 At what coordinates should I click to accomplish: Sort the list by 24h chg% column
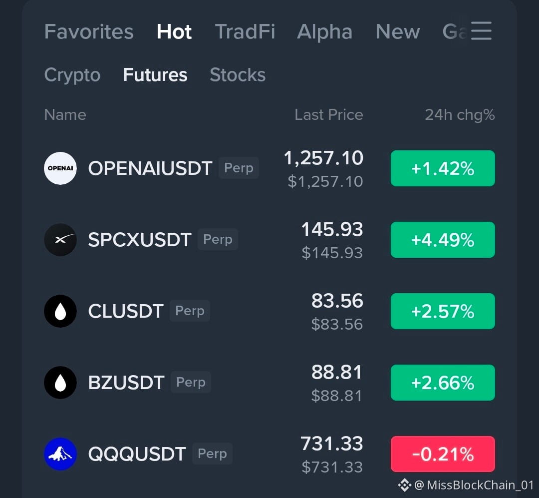point(460,114)
